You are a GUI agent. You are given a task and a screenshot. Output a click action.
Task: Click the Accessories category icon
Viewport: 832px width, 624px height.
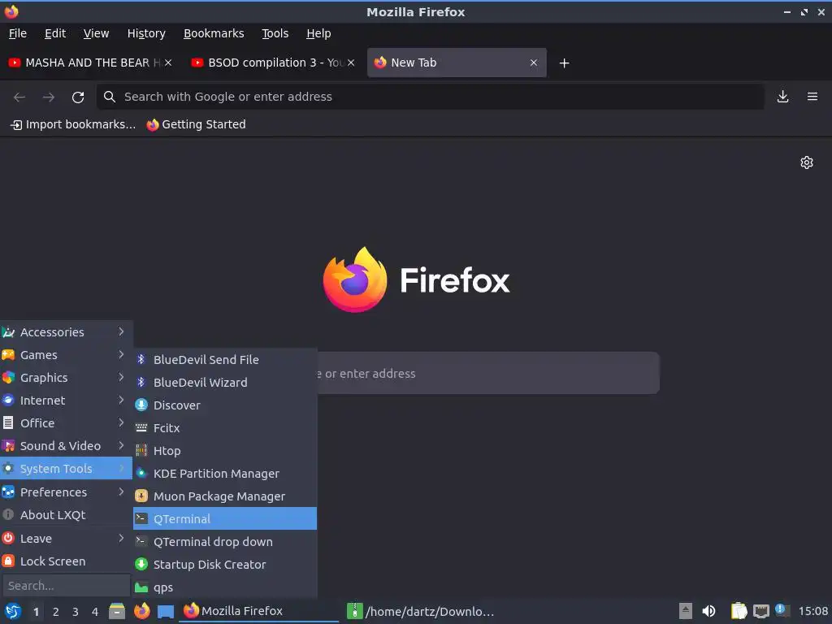coord(8,332)
